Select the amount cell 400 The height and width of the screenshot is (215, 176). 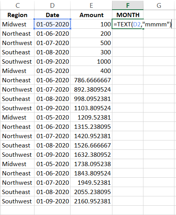tap(91, 71)
